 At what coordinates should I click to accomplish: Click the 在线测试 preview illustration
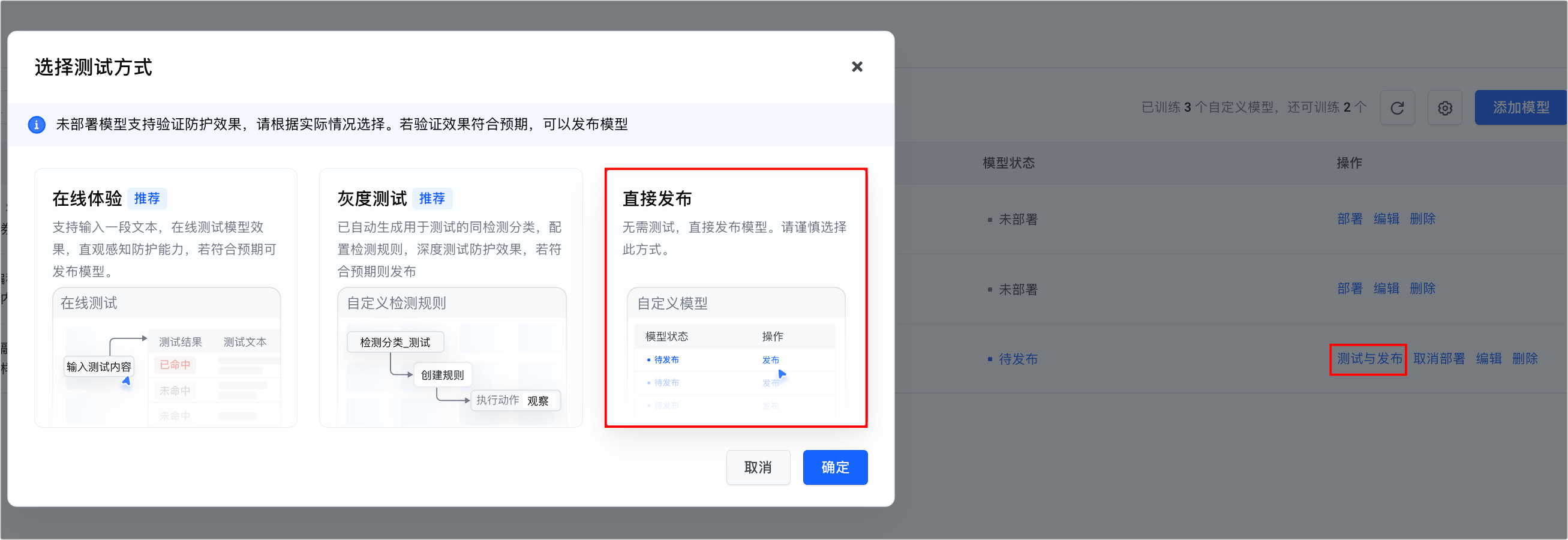pos(166,359)
